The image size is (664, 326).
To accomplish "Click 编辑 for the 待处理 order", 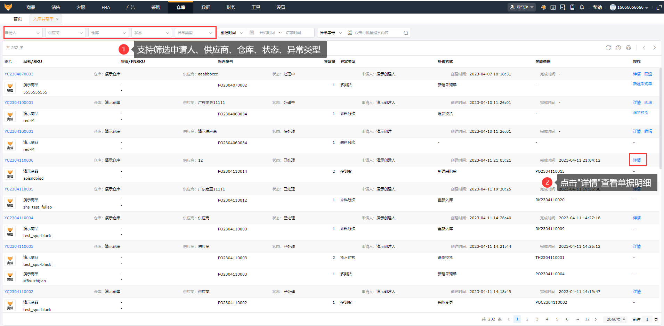I will click(648, 131).
